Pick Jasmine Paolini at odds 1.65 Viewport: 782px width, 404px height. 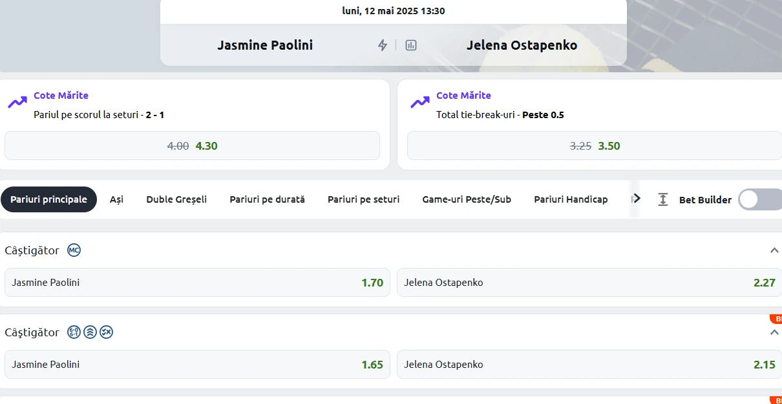197,365
